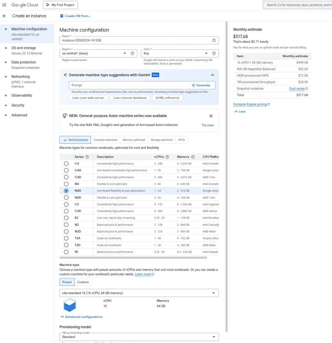Switch to Compute optimized tab
This screenshot has width=332, height=343.
click(x=105, y=140)
